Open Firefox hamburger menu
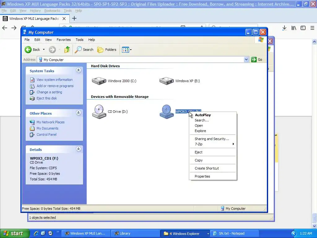The width and height of the screenshot is (317, 238). tap(312, 28)
